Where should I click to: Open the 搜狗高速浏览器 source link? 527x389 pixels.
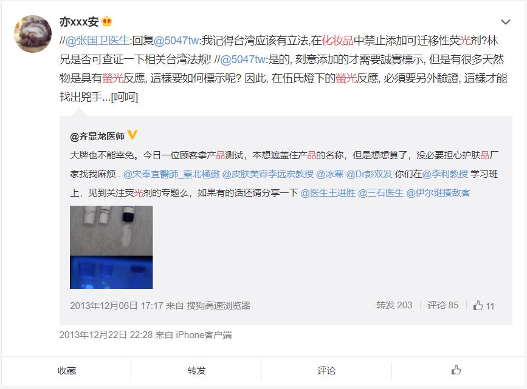tap(218, 305)
